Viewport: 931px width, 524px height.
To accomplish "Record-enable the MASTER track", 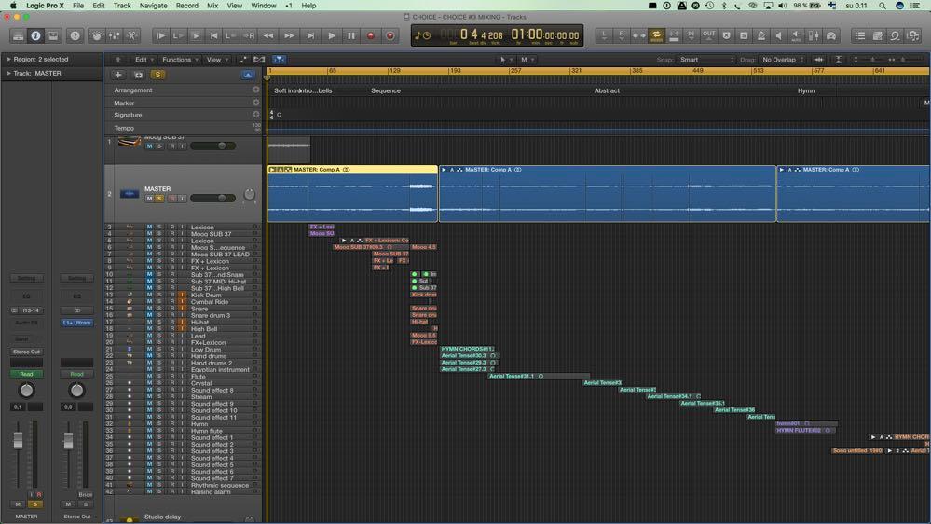I will (171, 199).
